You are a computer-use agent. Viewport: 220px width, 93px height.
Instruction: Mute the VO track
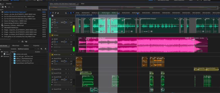coord(66,20)
